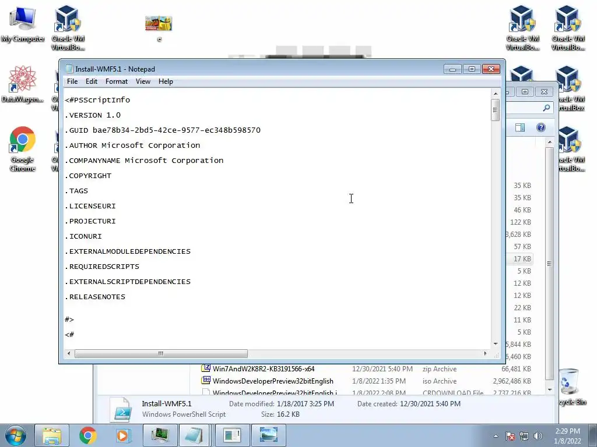Place cursor on .COMPANYNAME Microsoft Corporation line
597x447 pixels.
[145, 161]
